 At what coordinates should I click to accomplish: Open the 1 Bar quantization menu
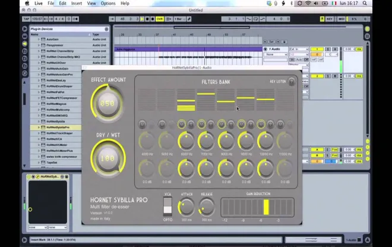click(180, 19)
